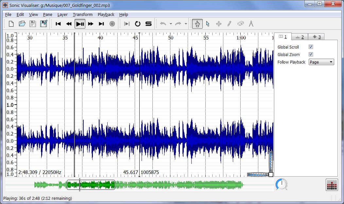Viewport: 344px width, 204px height.
Task: Click the playback speed dial
Action: (282, 185)
